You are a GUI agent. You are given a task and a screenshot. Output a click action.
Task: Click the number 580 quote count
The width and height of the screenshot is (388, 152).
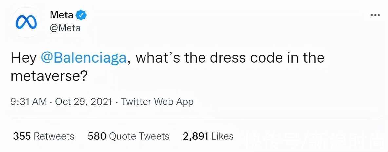point(97,136)
